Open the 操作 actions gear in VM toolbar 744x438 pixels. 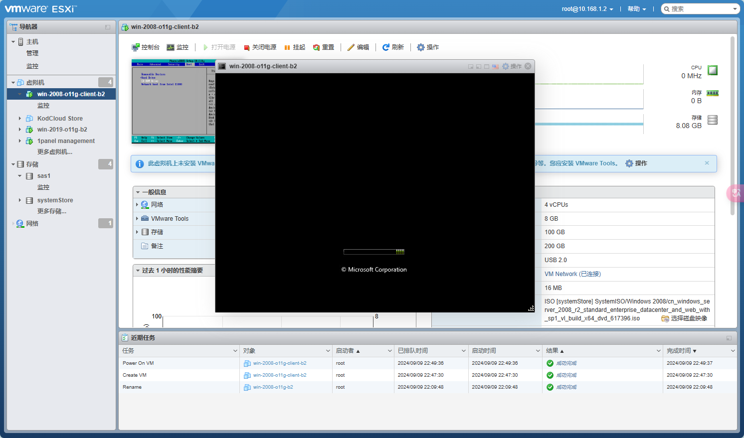pyautogui.click(x=428, y=47)
